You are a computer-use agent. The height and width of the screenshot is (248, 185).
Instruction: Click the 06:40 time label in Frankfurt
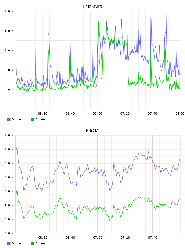(70, 114)
